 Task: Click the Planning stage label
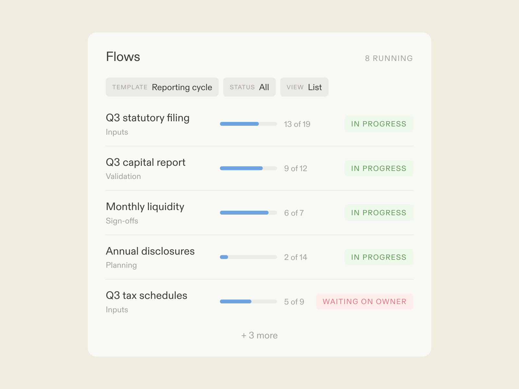click(x=121, y=265)
